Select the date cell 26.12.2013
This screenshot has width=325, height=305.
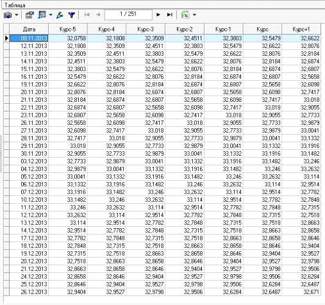pyautogui.click(x=29, y=292)
